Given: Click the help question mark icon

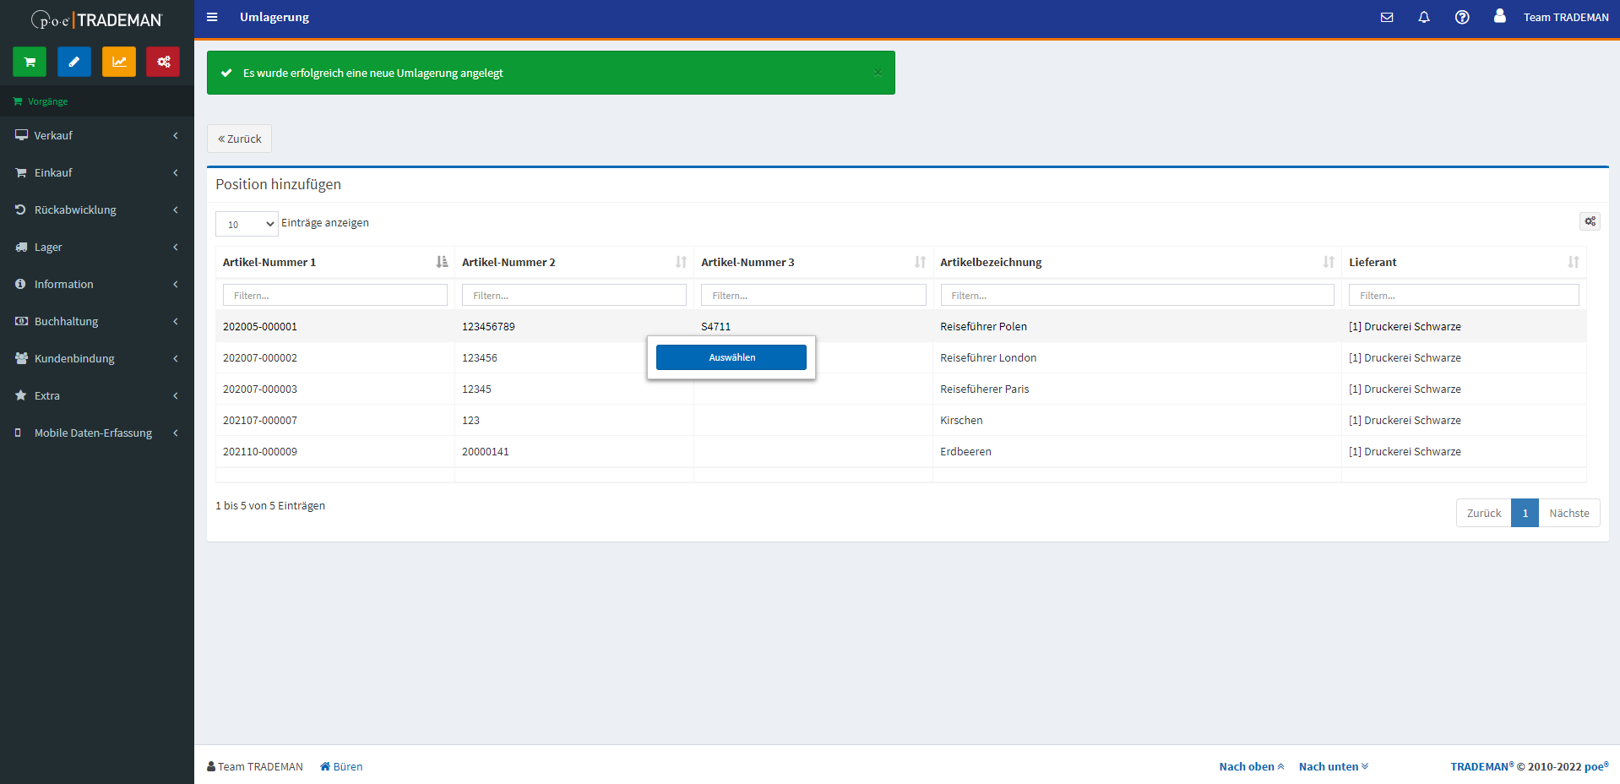Looking at the screenshot, I should pos(1462,18).
